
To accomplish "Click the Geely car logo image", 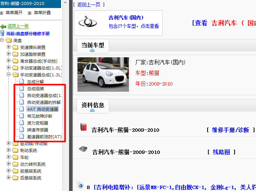I will [88, 22].
